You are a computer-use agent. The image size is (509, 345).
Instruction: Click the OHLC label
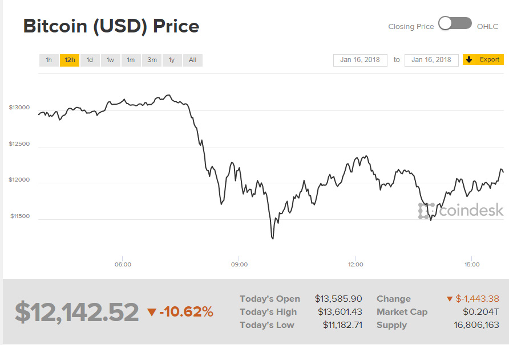487,27
